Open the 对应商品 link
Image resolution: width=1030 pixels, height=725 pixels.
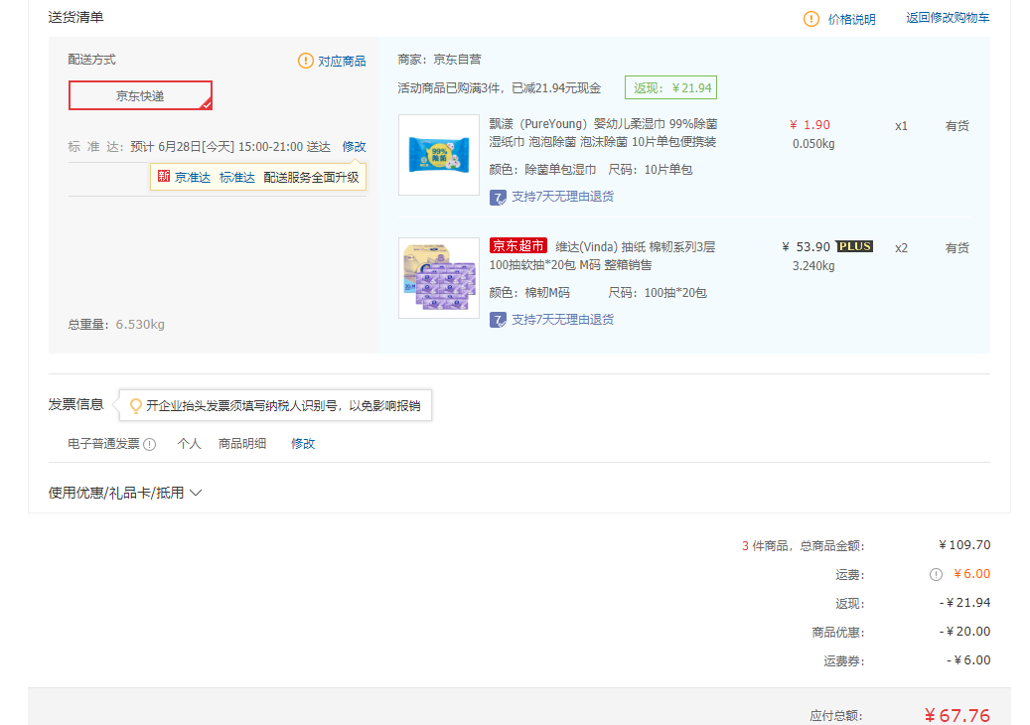click(x=342, y=61)
